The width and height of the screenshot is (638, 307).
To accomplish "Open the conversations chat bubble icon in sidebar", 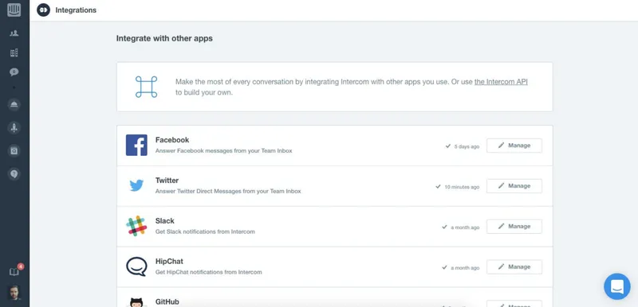I will (14, 72).
